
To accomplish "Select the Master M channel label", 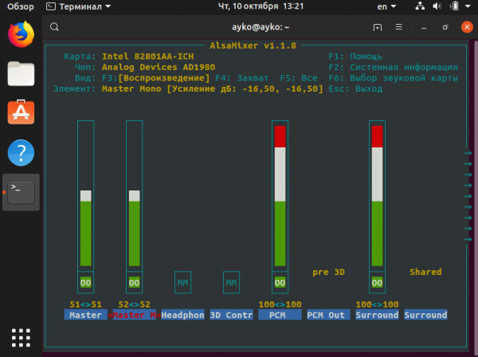I will coord(134,315).
